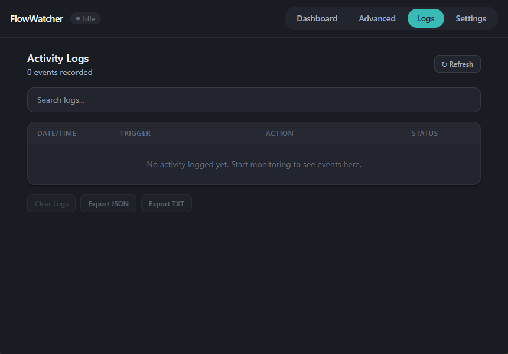Click the DATE/TIME column header
Viewport: 508px width, 354px height.
pyautogui.click(x=56, y=133)
